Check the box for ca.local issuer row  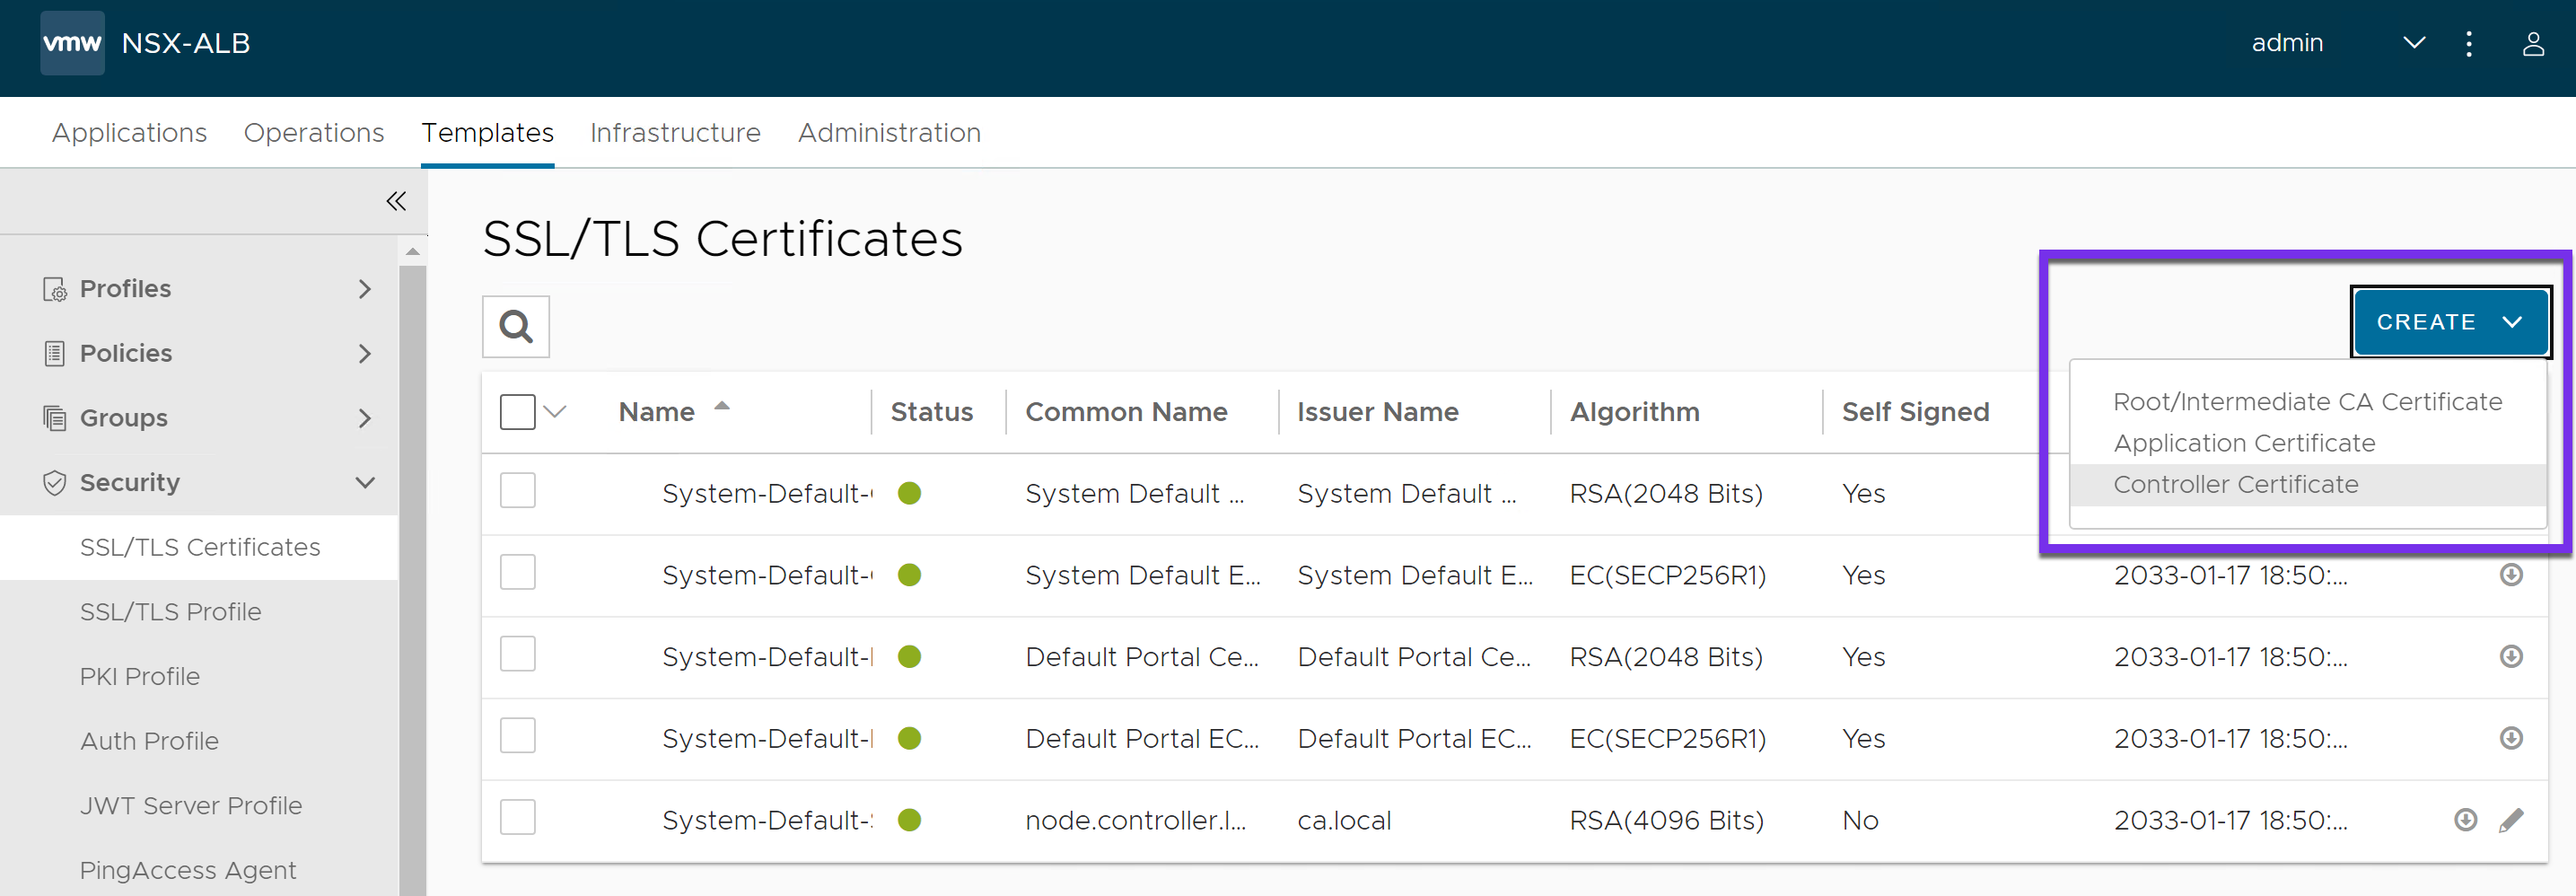click(517, 818)
